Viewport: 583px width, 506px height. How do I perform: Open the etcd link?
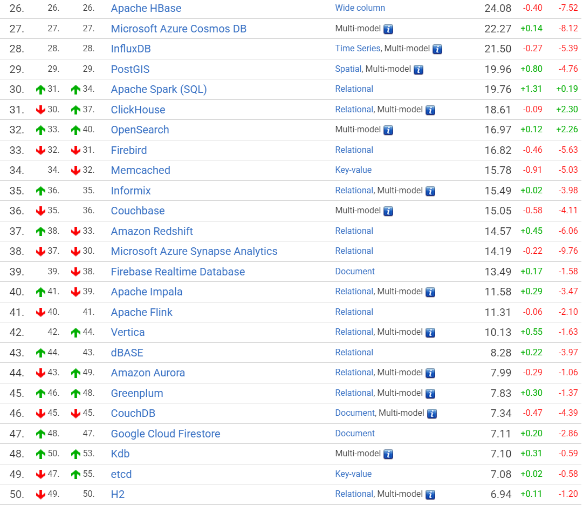point(121,475)
